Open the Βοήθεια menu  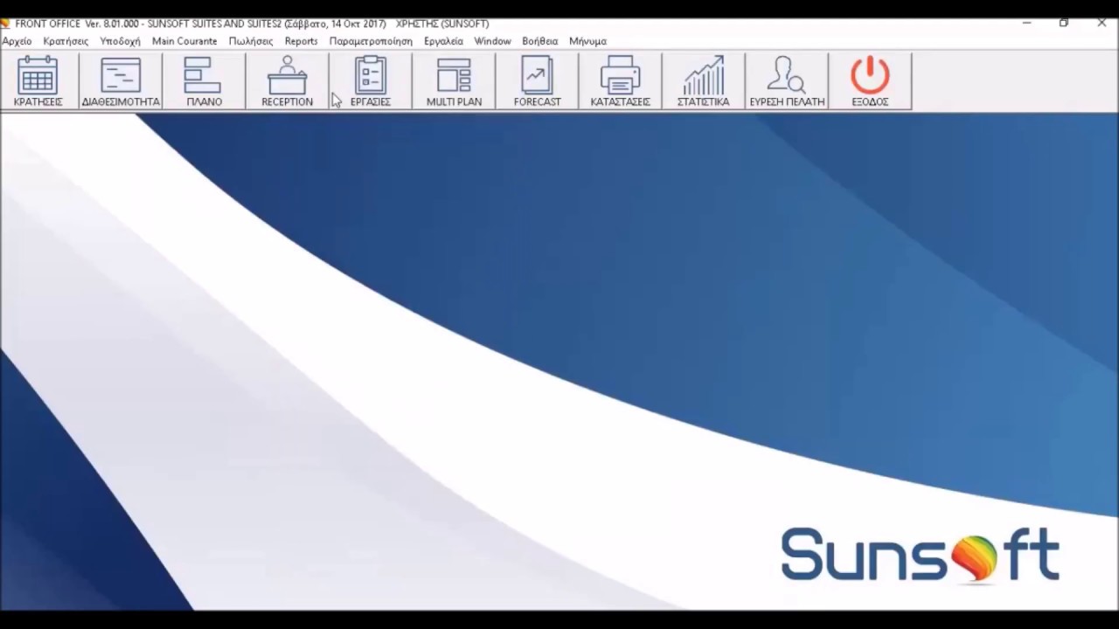point(539,41)
